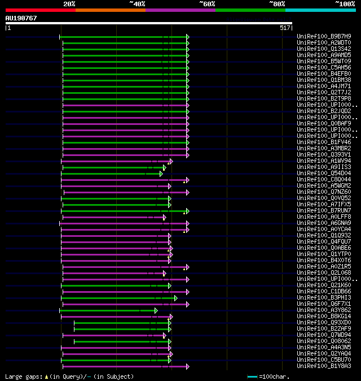Screen dimensions: 361x381
Task: Select the UniRef100_A7IFX5 label
Action: coord(324,205)
